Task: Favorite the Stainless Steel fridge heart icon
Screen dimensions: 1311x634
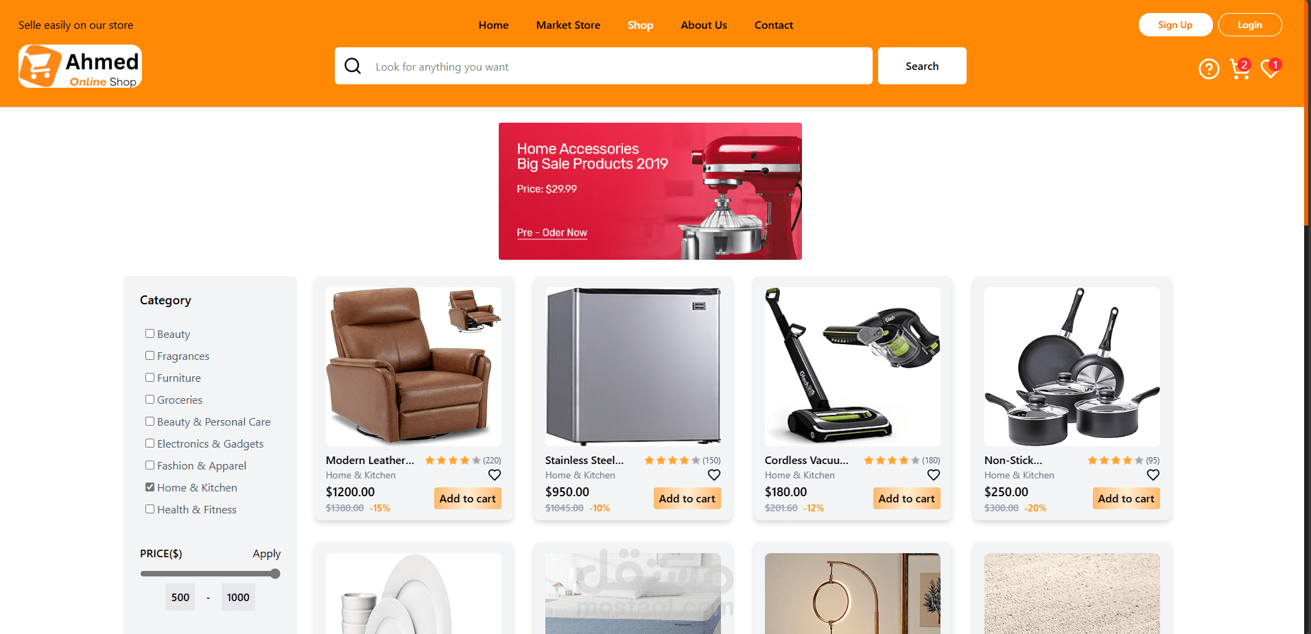Action: 714,475
